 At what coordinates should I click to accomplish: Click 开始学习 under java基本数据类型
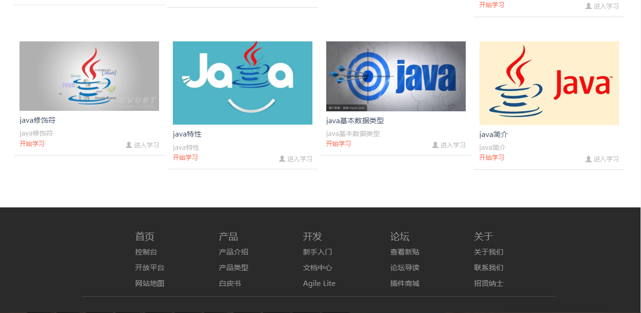(339, 144)
